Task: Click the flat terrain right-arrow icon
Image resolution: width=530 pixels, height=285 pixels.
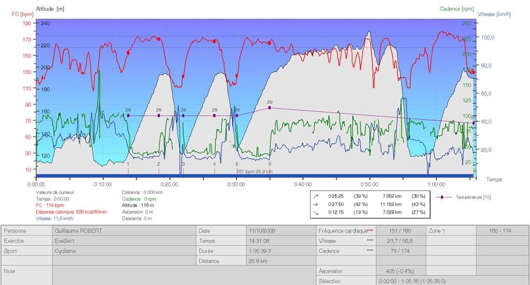Action: coord(315,204)
